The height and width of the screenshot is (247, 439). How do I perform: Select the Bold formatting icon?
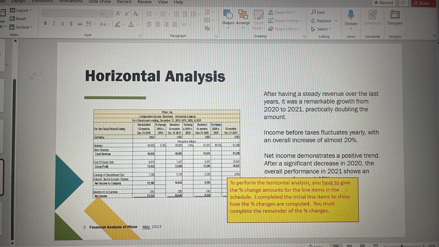[x=45, y=24]
